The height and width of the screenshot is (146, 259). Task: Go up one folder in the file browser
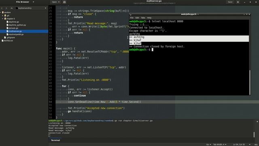(12, 8)
